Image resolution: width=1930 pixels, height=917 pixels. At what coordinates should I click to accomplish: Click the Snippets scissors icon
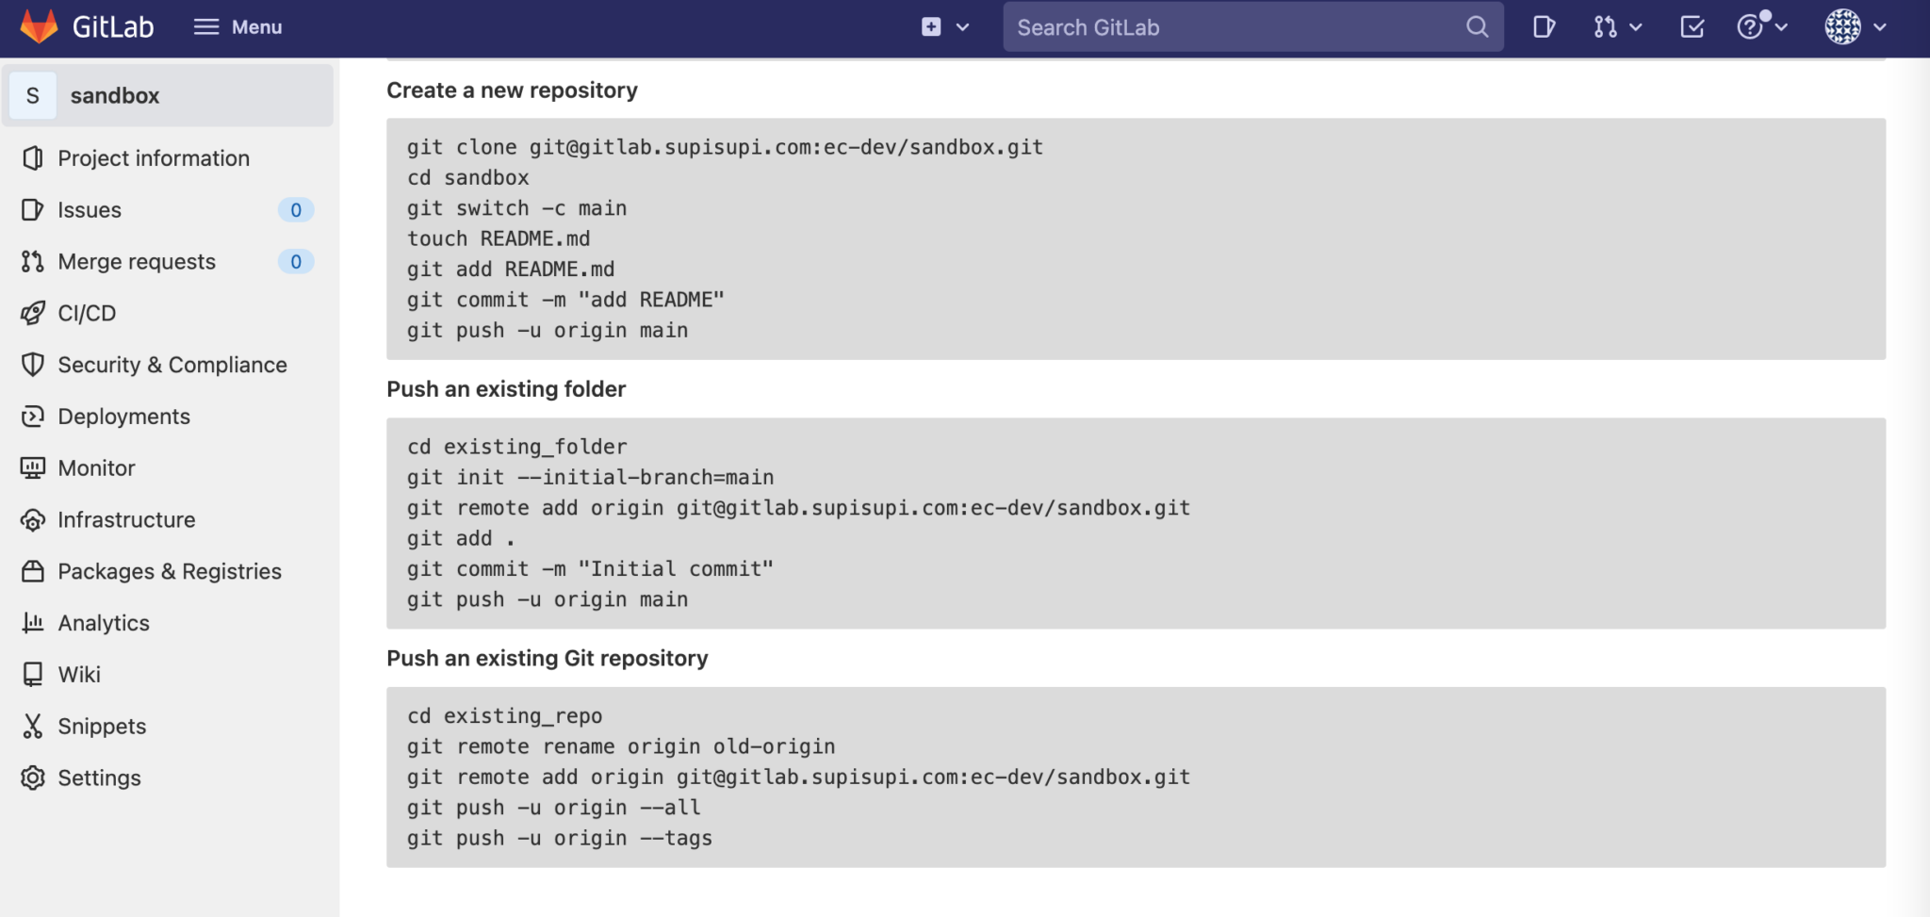click(33, 726)
